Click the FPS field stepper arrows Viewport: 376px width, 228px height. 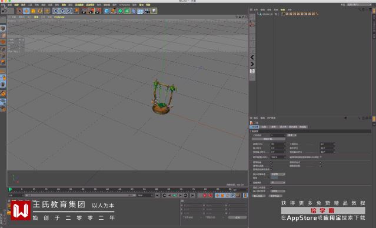[x=285, y=144]
